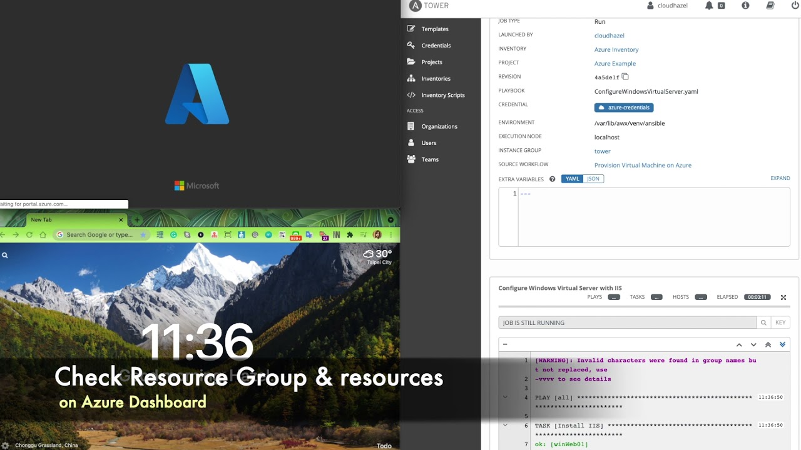
Task: Expand the extra variables editor
Action: point(780,178)
